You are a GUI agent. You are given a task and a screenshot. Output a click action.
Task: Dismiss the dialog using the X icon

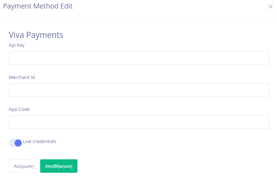[x=270, y=7]
